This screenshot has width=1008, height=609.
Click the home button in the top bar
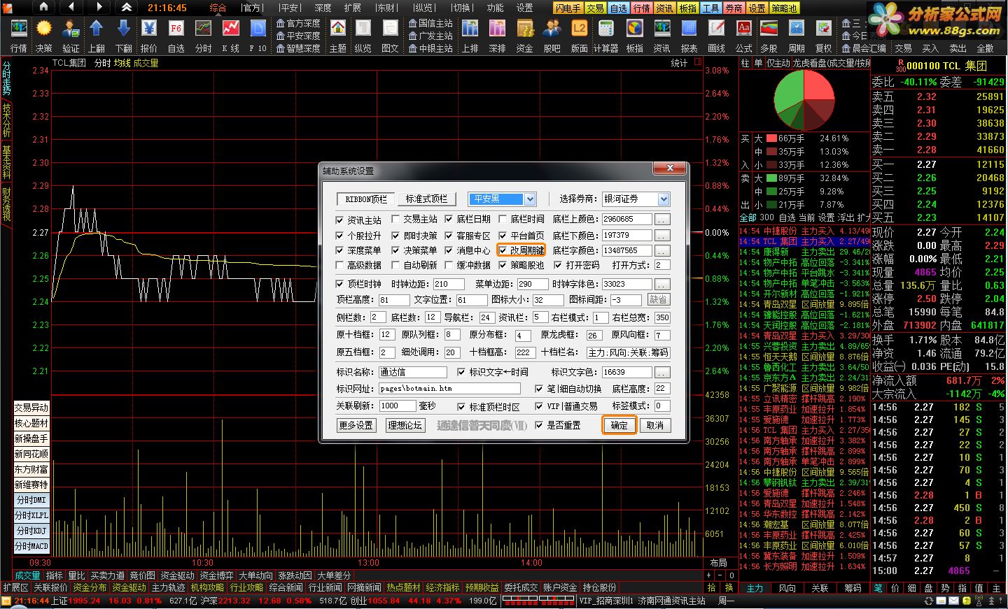point(43,7)
